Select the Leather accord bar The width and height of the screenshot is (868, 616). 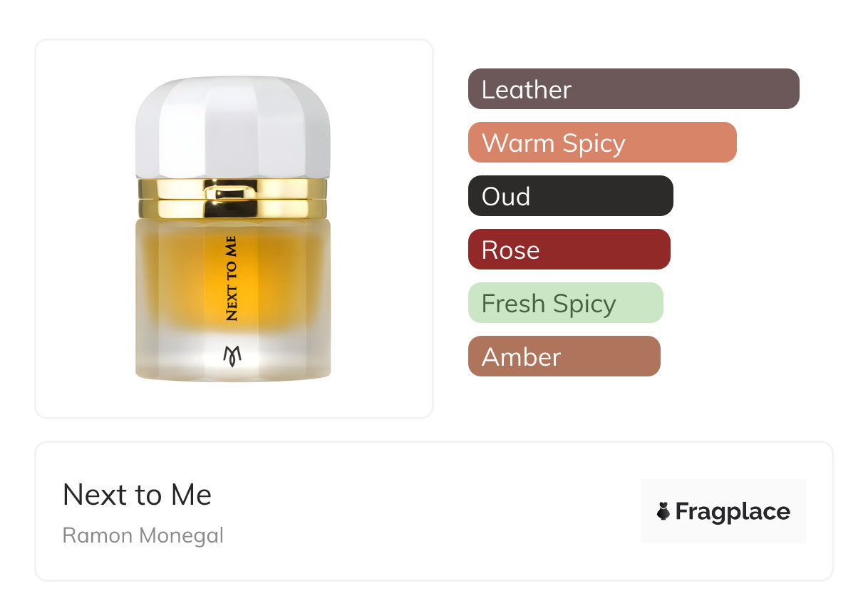point(634,89)
